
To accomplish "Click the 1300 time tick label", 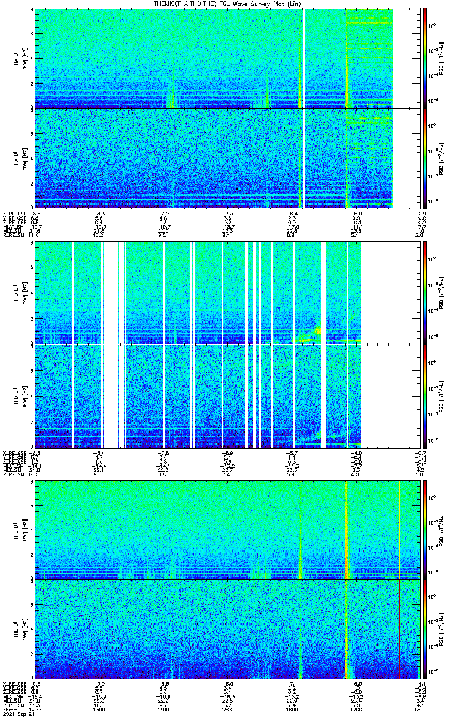I will click(99, 710).
